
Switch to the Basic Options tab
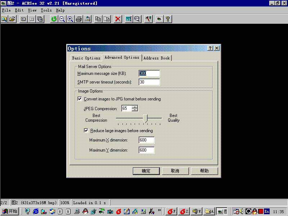click(86, 58)
